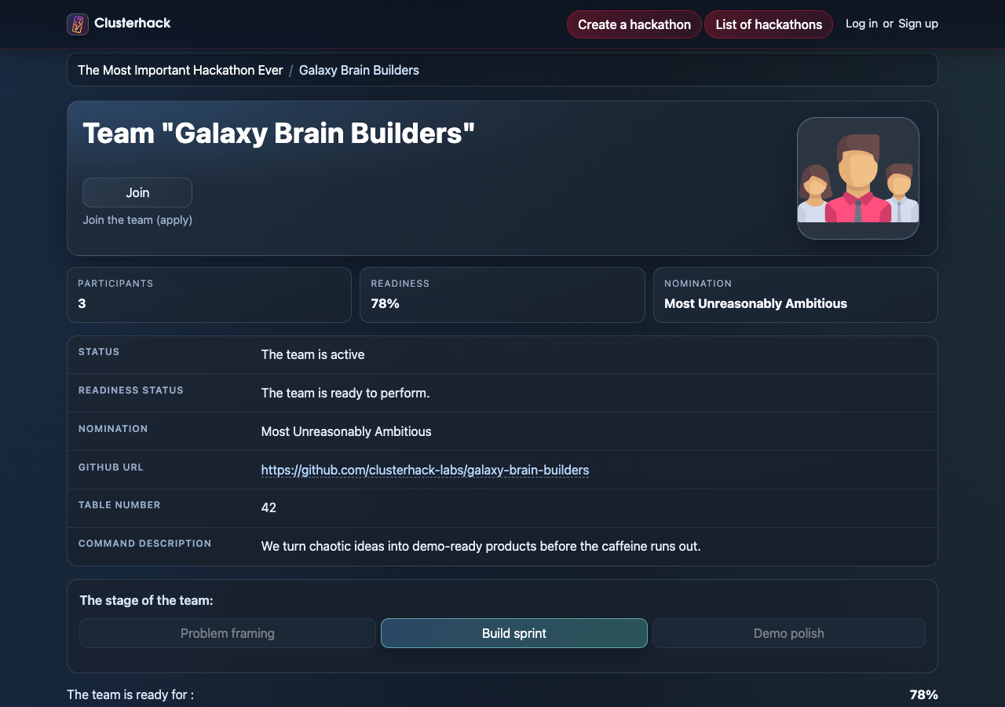Open the team avatar image
This screenshot has width=1005, height=707.
pyautogui.click(x=858, y=178)
